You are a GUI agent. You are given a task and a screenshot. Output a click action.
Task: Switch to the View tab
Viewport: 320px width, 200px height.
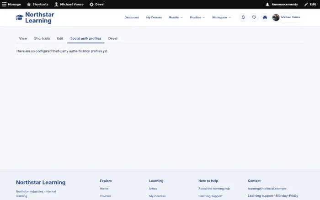coord(23,38)
